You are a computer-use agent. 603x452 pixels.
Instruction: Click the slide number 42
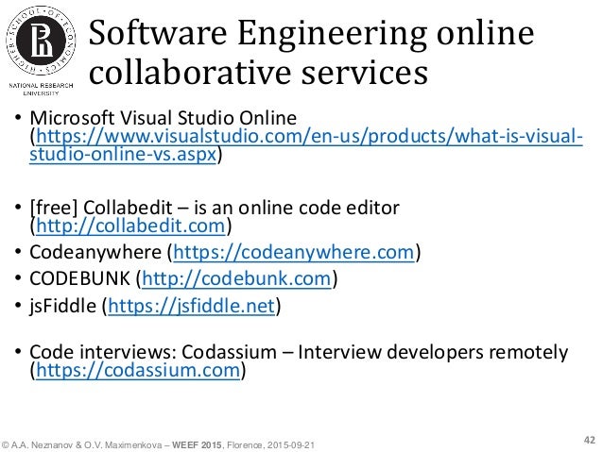click(590, 440)
